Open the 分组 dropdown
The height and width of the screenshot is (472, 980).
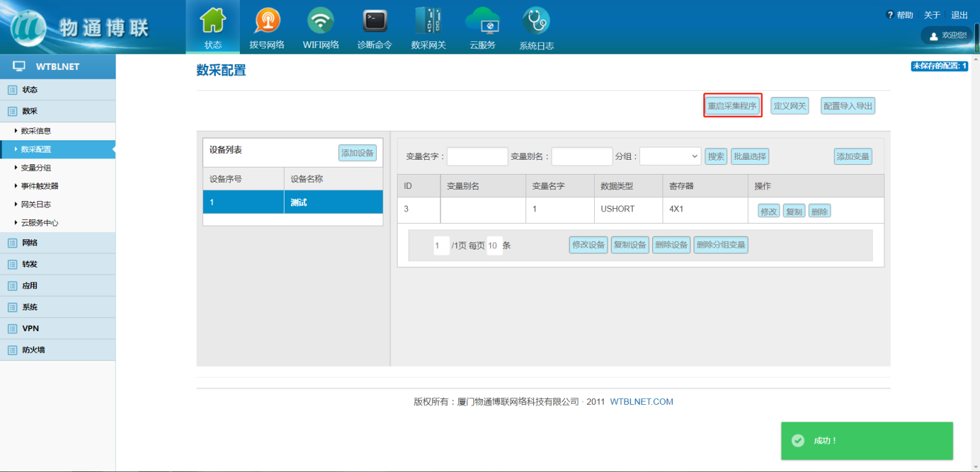click(x=670, y=156)
